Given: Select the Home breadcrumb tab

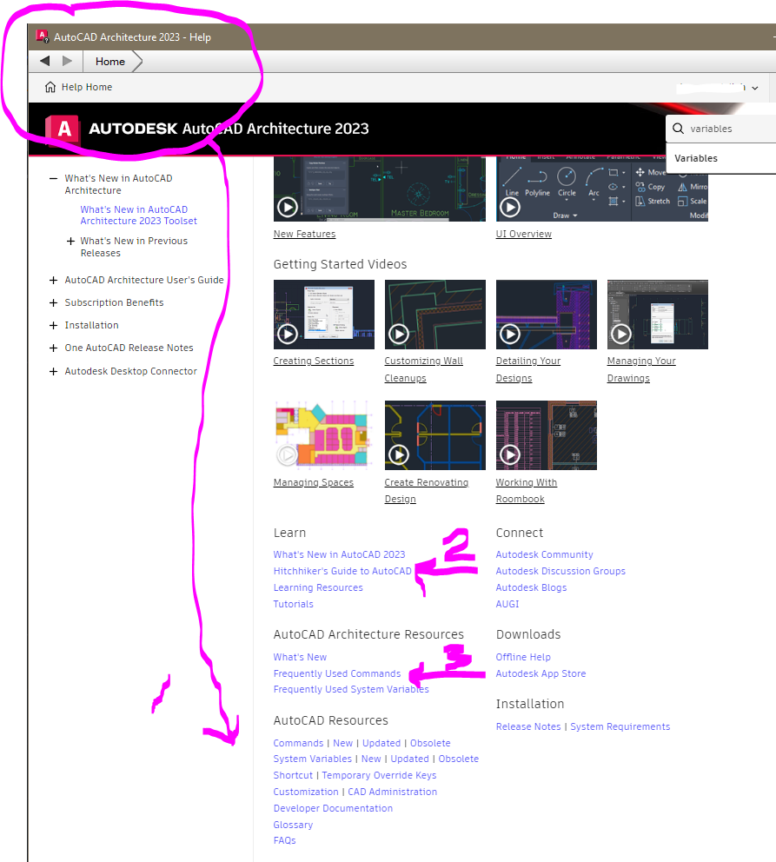Looking at the screenshot, I should [109, 61].
